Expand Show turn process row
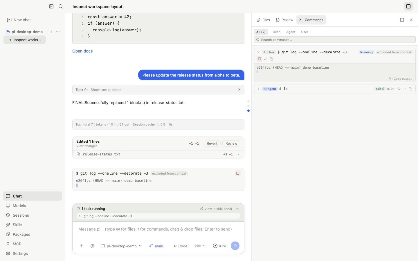Image resolution: width=418 pixels, height=261 pixels. 158,90
